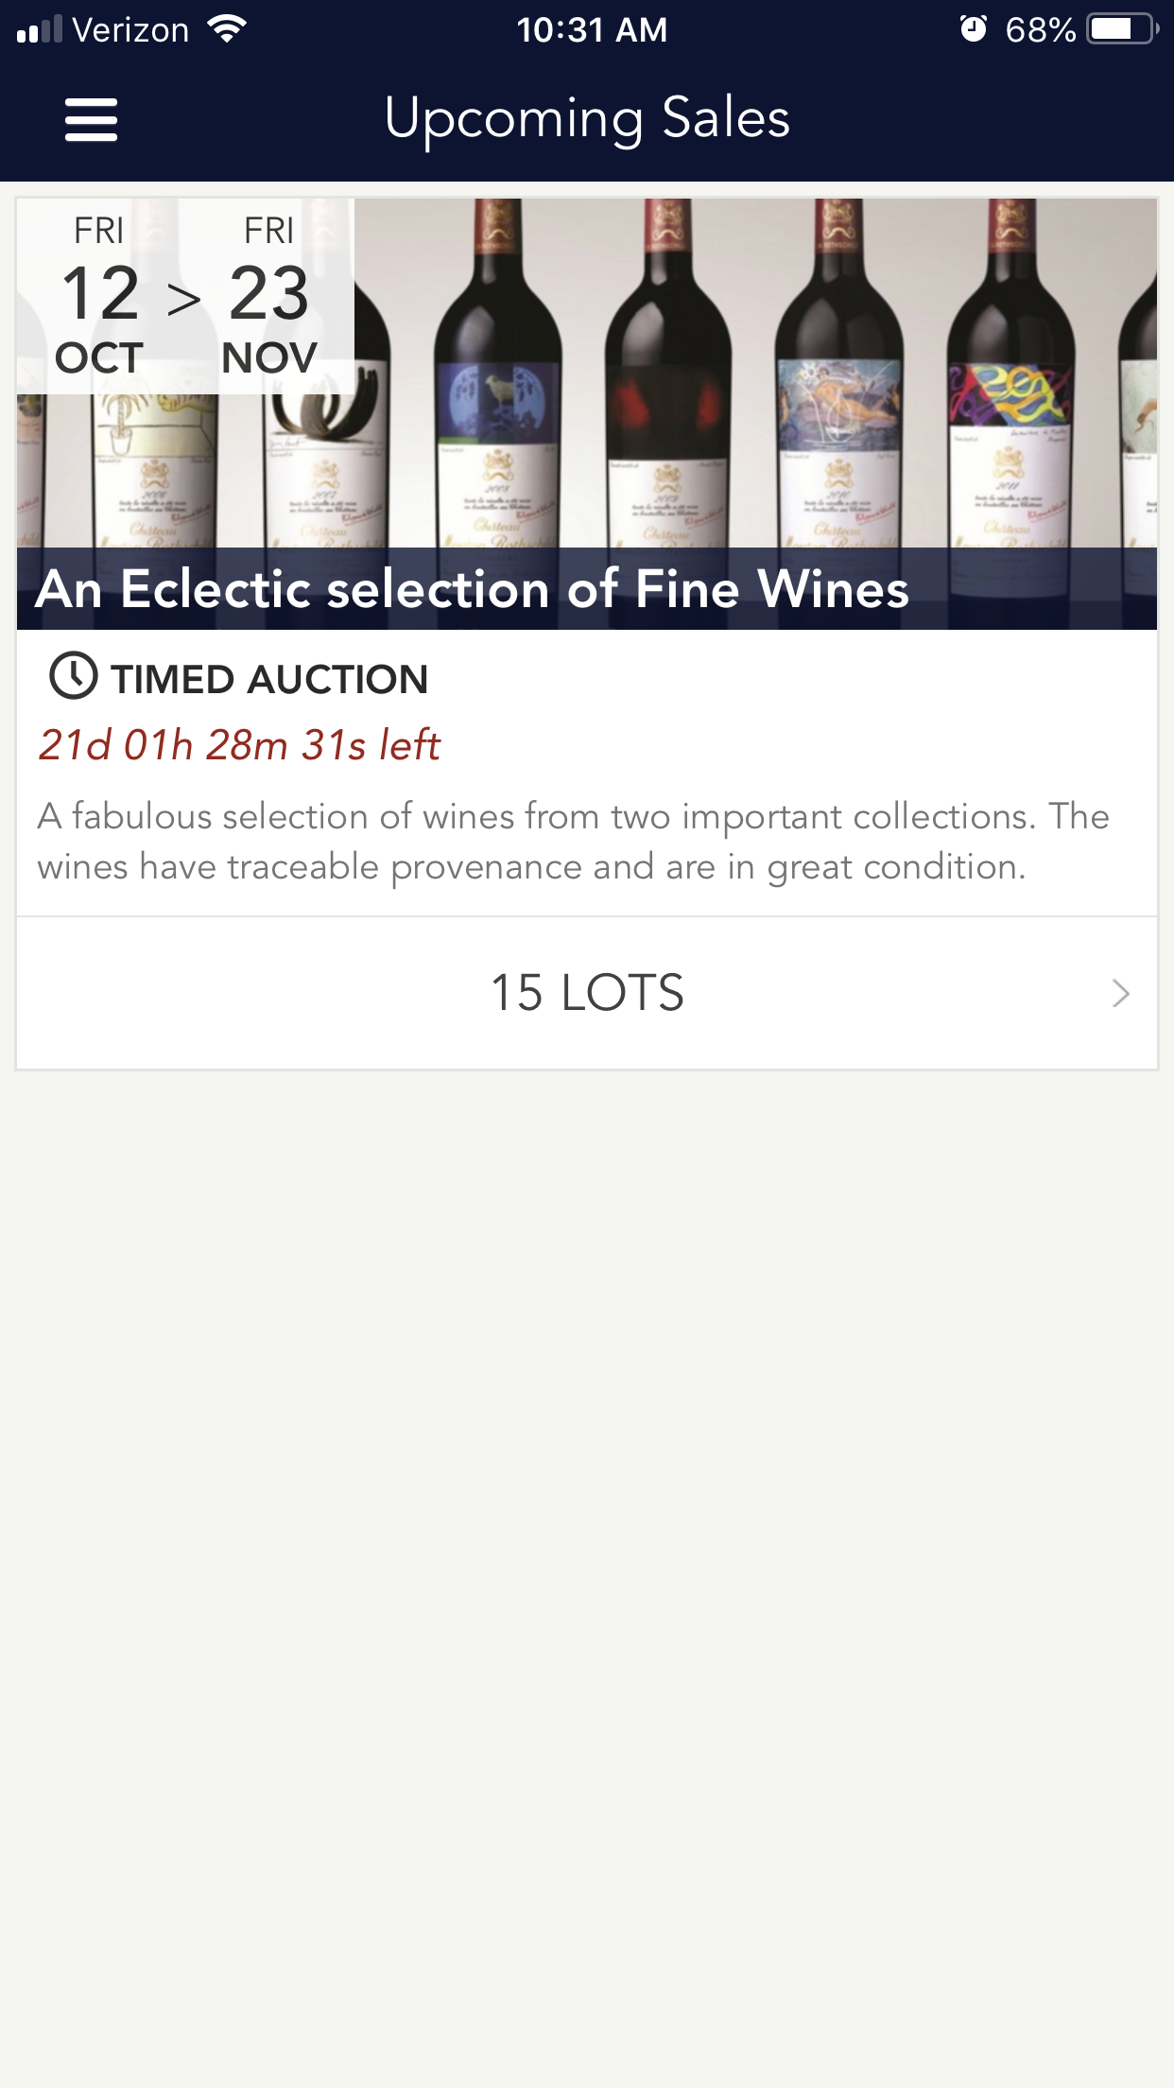Open 'An Eclectic selection of Fine Wines'
Viewport: 1174px width, 2088px height.
[x=473, y=589]
